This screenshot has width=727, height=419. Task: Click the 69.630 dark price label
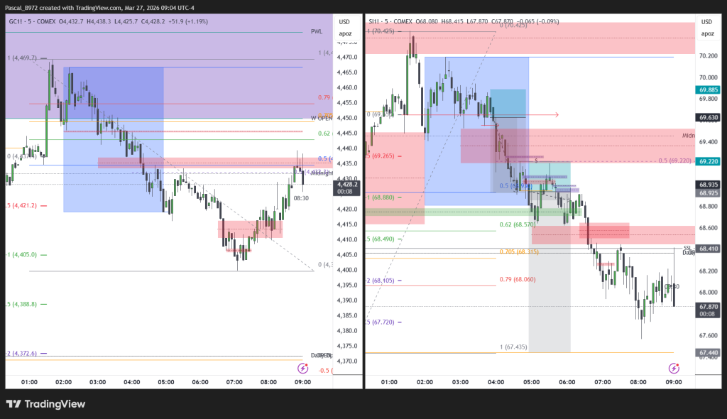point(708,117)
